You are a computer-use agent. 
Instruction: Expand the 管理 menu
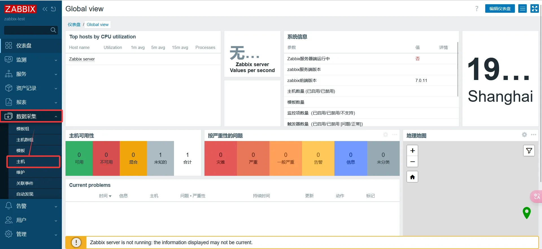coord(31,234)
